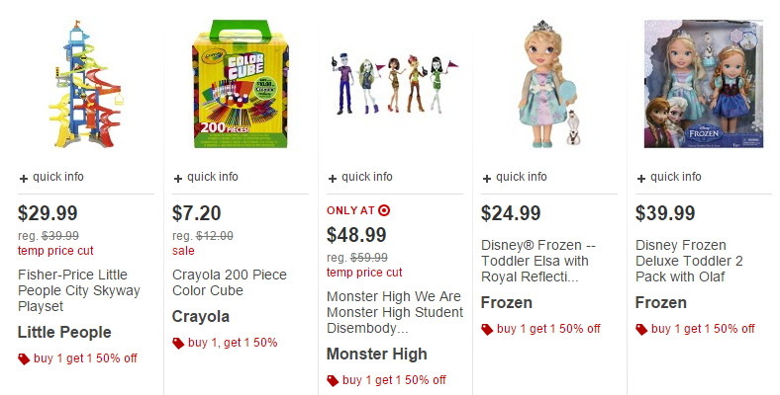Open the Crayola 200 Piece Color Cube link
780x395 pixels.
[x=230, y=282]
